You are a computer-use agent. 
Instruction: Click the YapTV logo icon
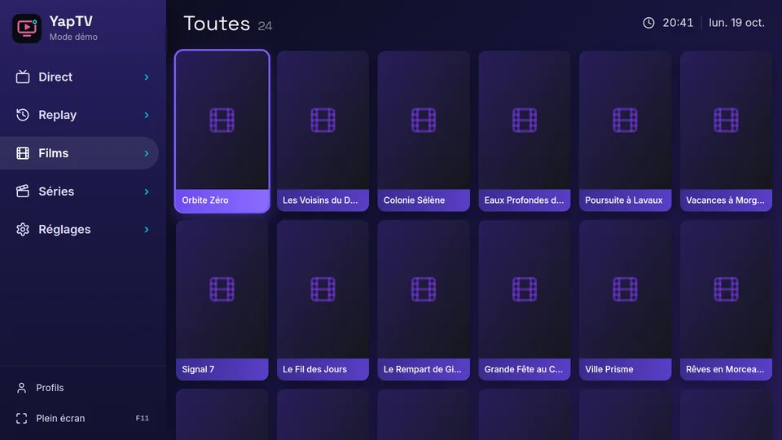27,28
